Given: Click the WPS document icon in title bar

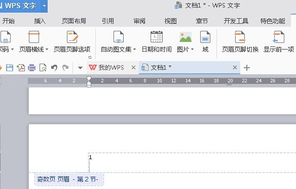Looking at the screenshot, I should (x=178, y=5).
